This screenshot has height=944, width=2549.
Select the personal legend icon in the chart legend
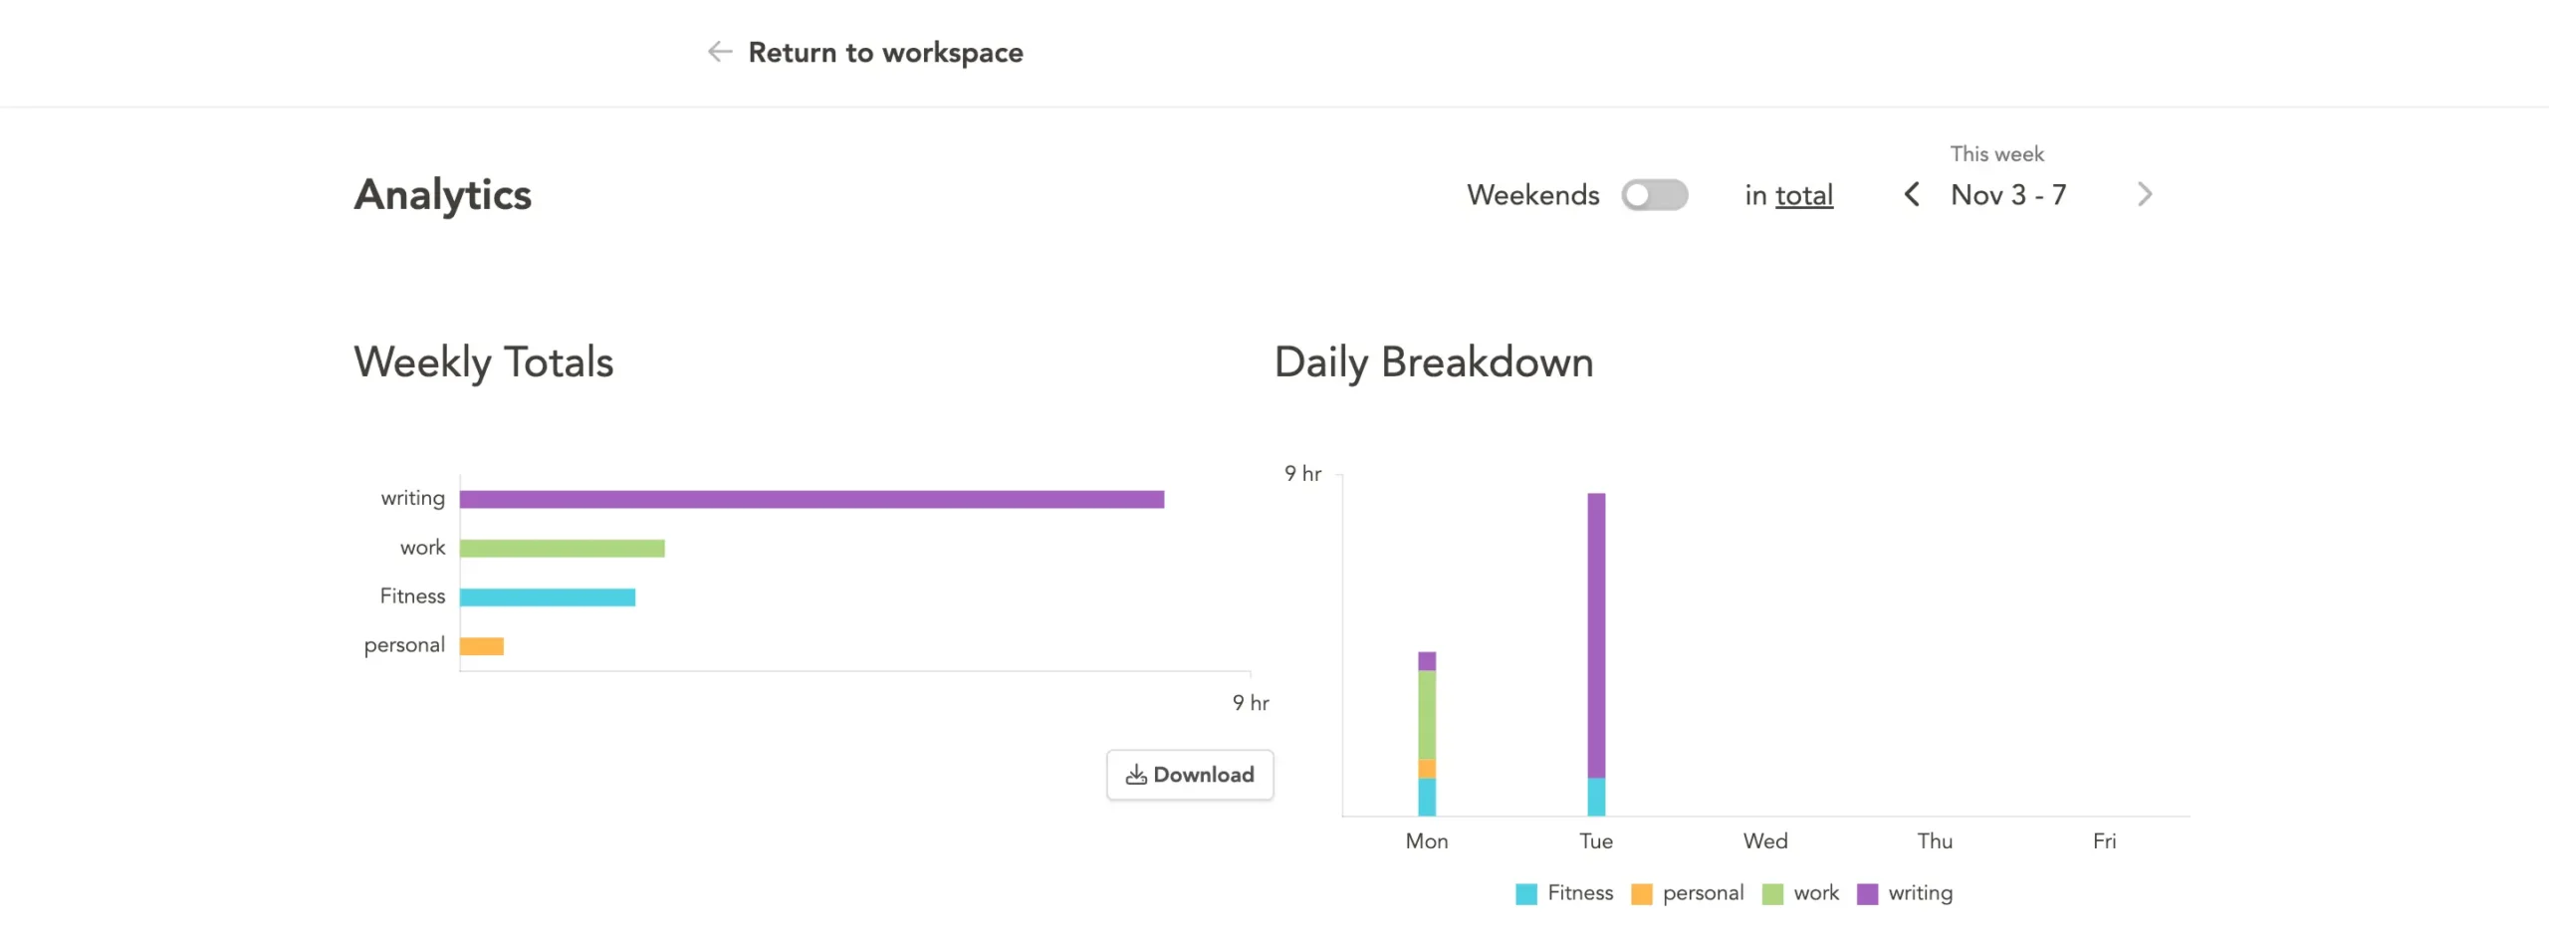click(x=1641, y=893)
